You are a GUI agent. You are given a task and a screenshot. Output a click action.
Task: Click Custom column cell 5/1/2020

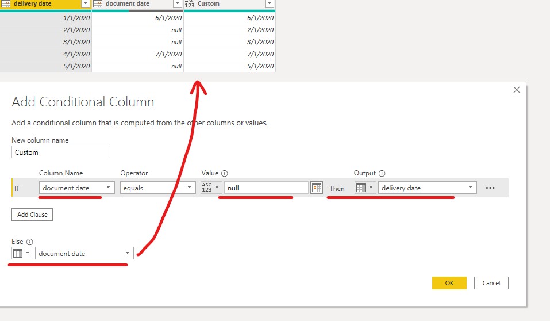point(230,66)
